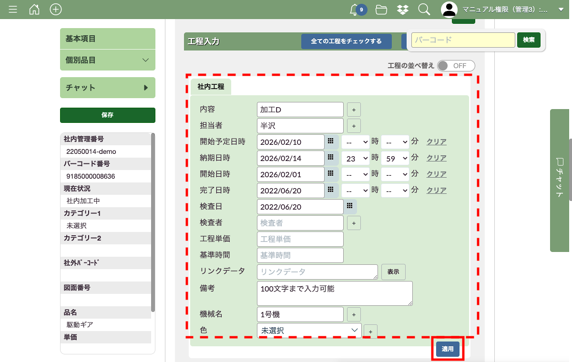The image size is (572, 362).
Task: Open the hamburger menu icon
Action: (13, 9)
